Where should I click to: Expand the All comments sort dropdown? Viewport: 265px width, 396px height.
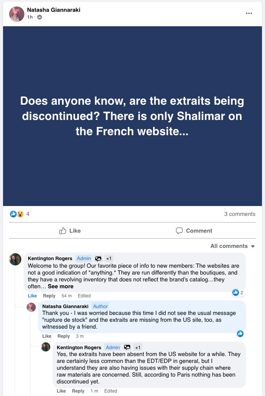[232, 246]
